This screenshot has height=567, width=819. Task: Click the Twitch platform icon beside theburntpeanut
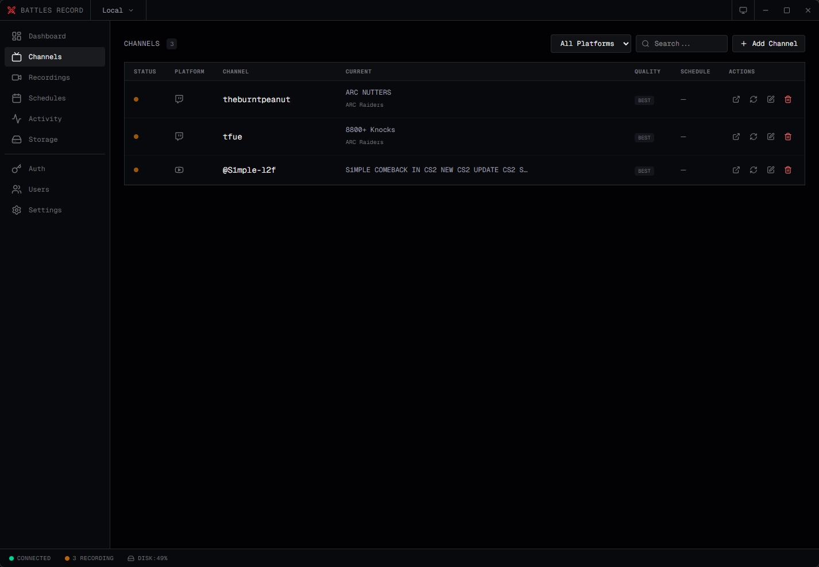(179, 99)
